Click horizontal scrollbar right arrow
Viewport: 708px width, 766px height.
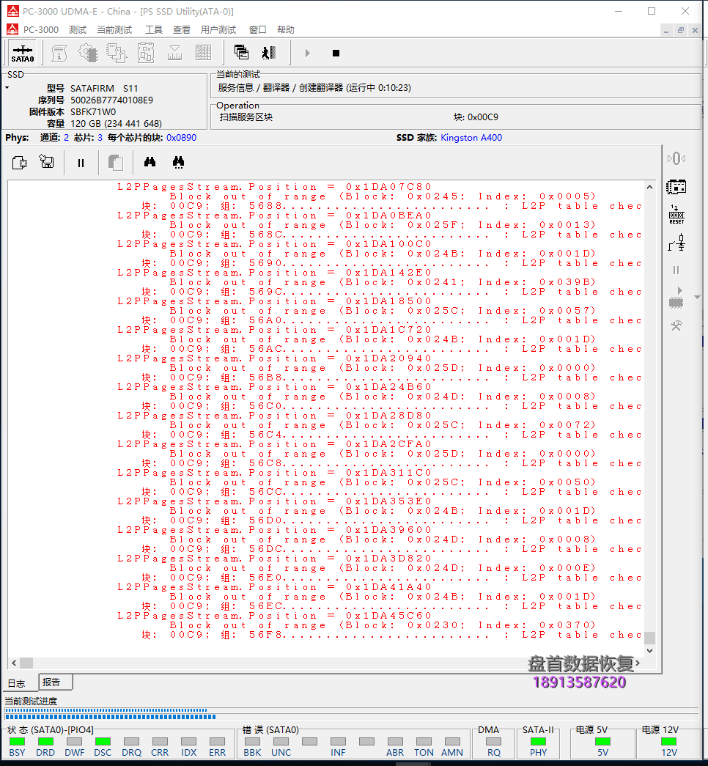tap(637, 663)
